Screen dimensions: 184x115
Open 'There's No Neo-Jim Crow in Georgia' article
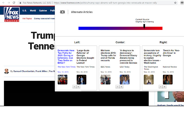pos(171,53)
